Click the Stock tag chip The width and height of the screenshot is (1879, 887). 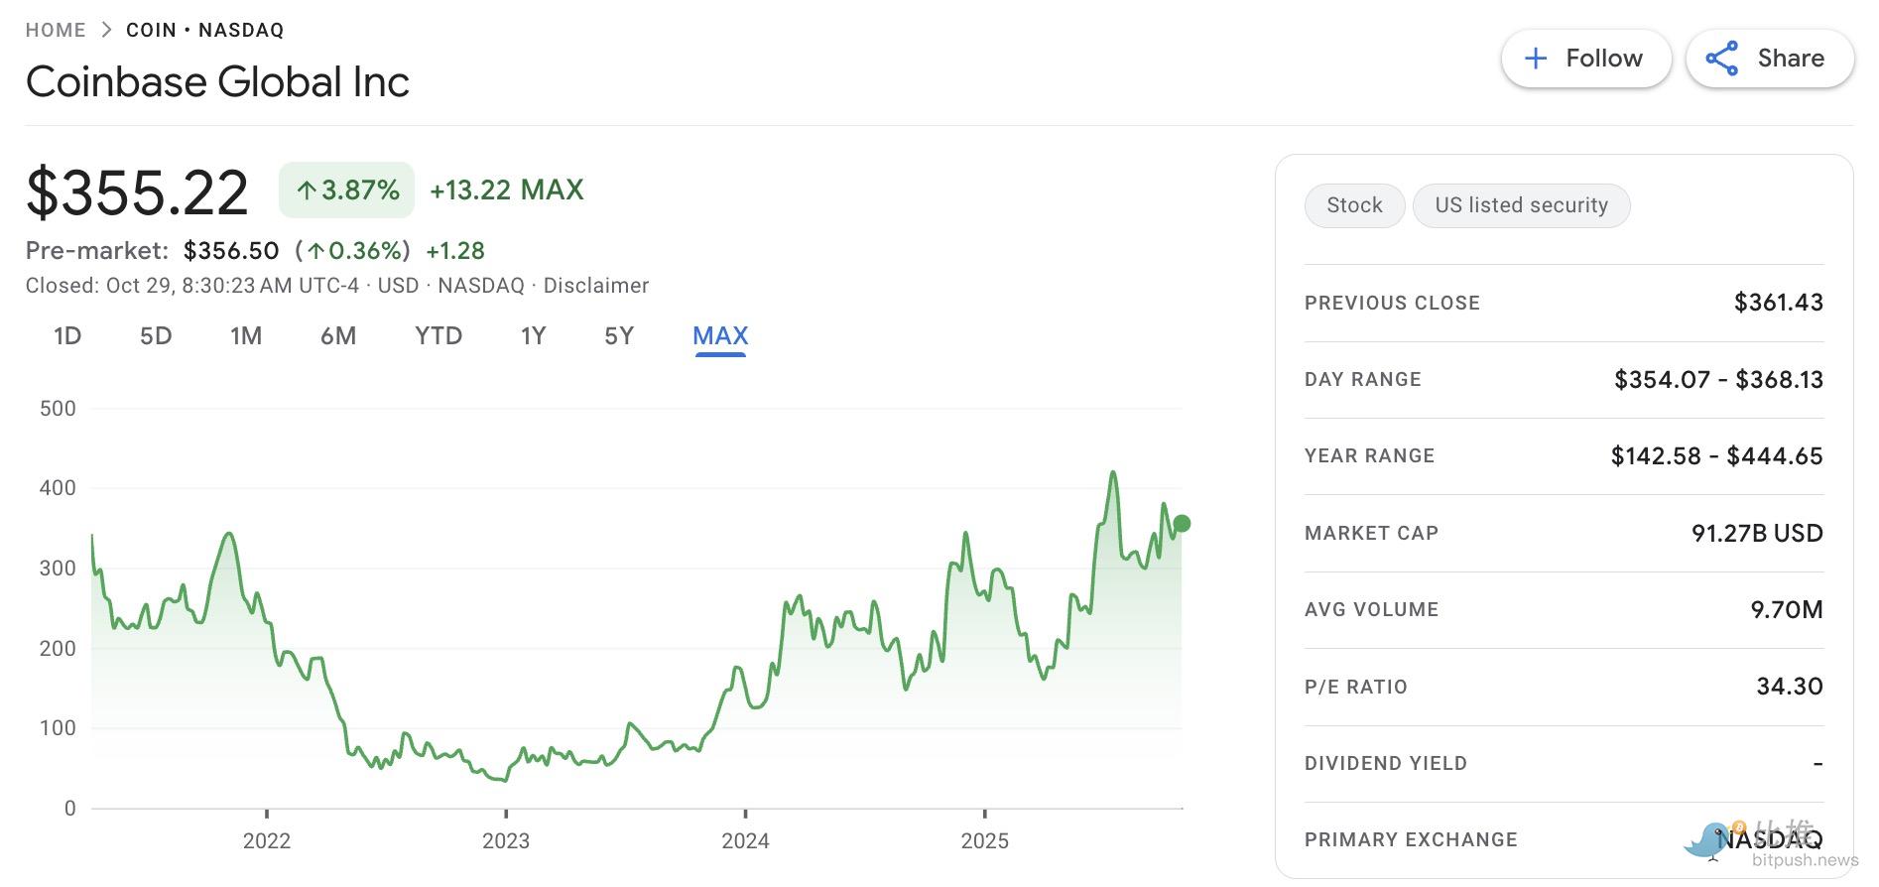tap(1354, 205)
